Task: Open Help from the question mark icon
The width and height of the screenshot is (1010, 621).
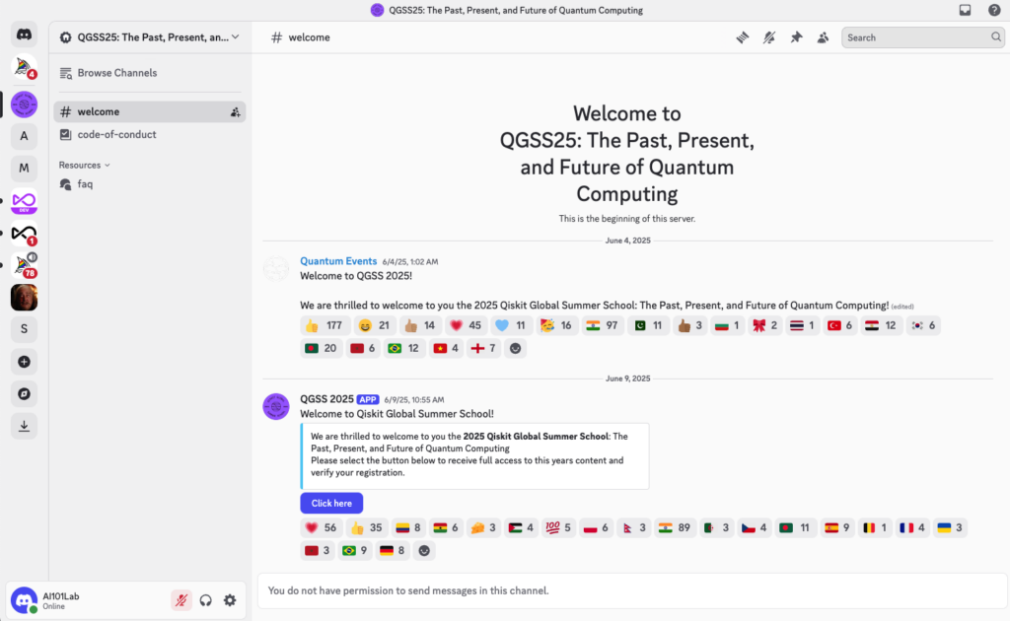Action: pyautogui.click(x=994, y=10)
